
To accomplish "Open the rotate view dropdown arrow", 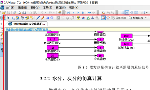I will [147, 12].
